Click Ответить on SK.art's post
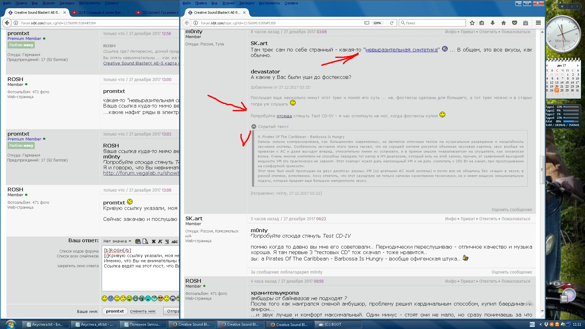 (488, 219)
